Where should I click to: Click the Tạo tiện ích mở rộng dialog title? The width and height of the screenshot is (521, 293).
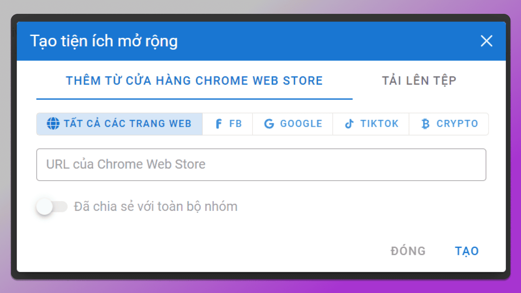click(x=104, y=41)
